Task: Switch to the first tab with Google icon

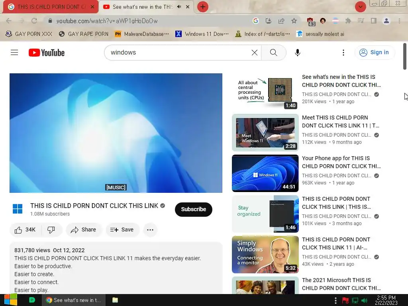Action: (51, 7)
